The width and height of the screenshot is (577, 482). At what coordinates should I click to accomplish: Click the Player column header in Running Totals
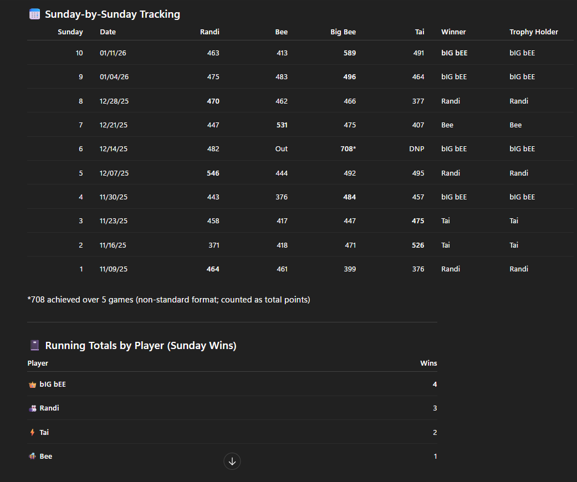[38, 363]
